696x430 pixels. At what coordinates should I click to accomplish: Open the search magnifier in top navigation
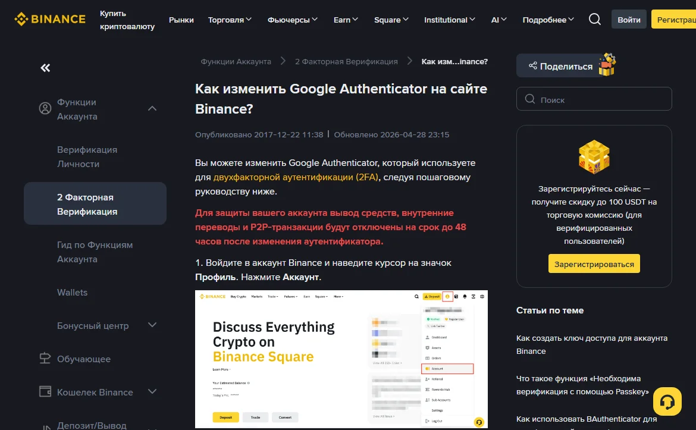coord(594,19)
